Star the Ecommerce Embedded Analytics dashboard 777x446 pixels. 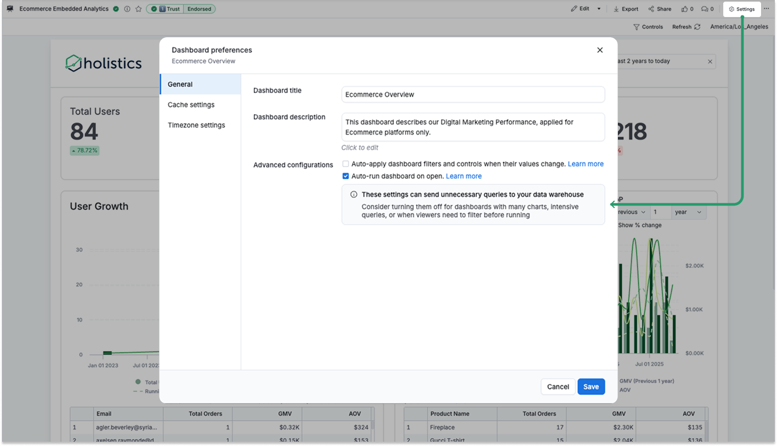click(138, 9)
